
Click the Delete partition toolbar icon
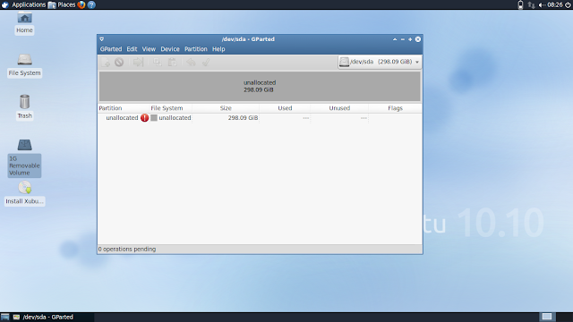point(119,62)
